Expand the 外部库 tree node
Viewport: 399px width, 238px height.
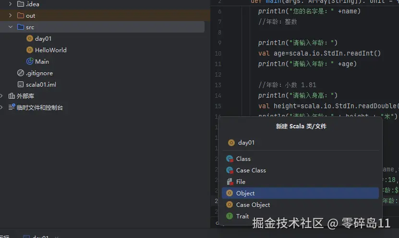click(1, 96)
